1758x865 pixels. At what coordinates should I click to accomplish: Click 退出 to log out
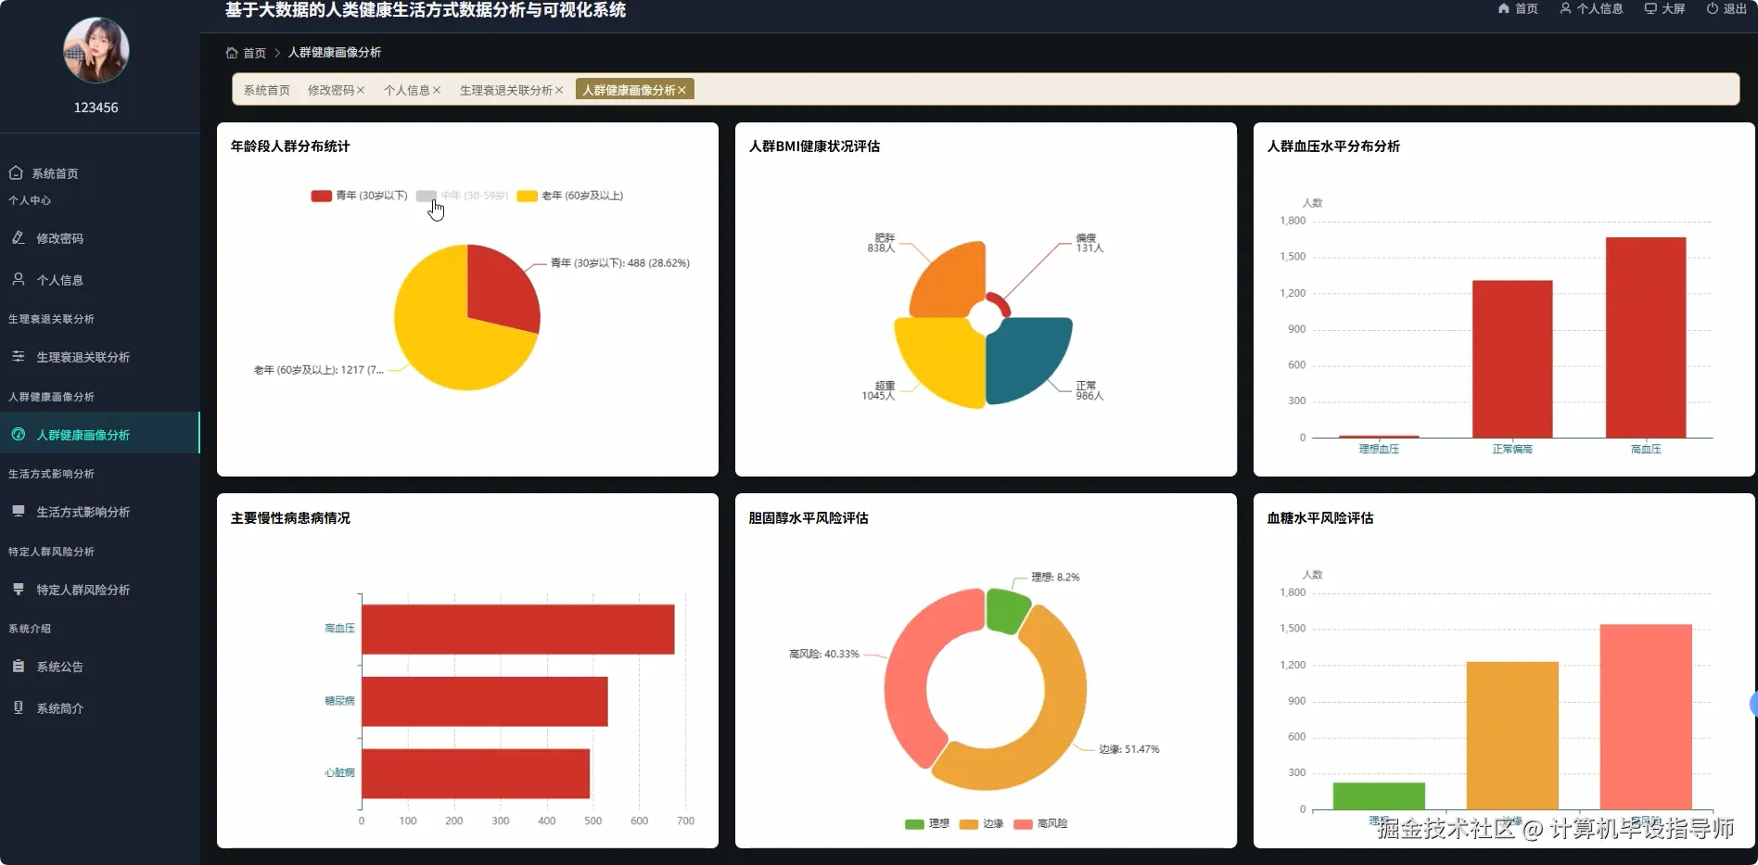pos(1735,8)
